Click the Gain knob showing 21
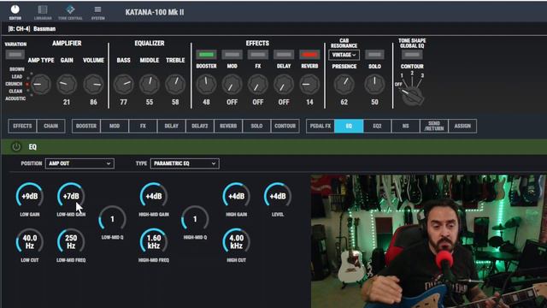This screenshot has height=308, width=547. point(67,84)
